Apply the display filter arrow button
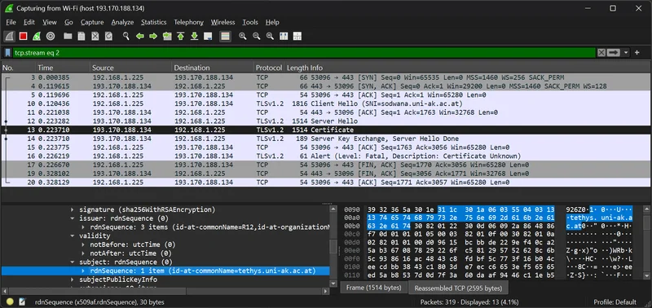Viewport: 652px width, 308px height. tap(614, 53)
